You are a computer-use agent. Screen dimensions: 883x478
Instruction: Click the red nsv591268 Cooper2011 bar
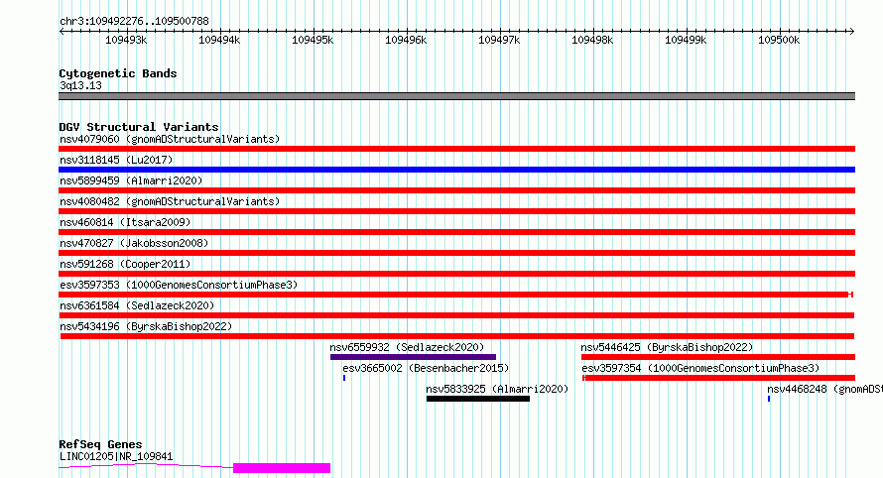pos(456,274)
